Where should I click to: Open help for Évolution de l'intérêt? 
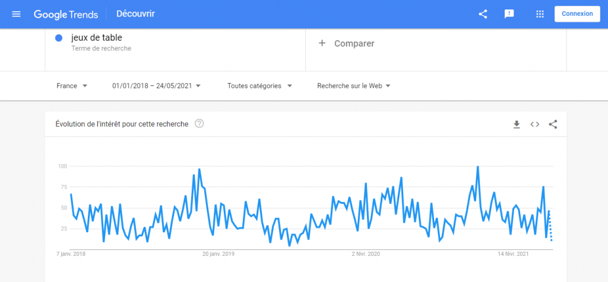tap(199, 124)
